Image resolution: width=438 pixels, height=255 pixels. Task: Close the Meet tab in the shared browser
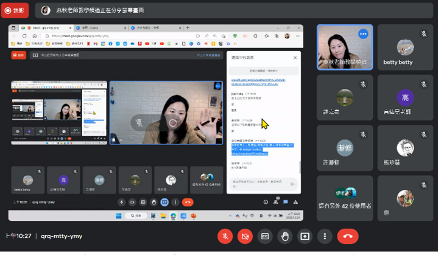click(x=70, y=28)
